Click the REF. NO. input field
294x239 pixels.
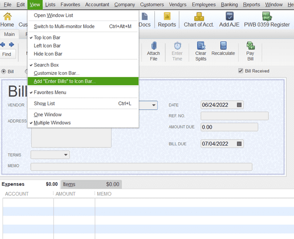coord(234,116)
